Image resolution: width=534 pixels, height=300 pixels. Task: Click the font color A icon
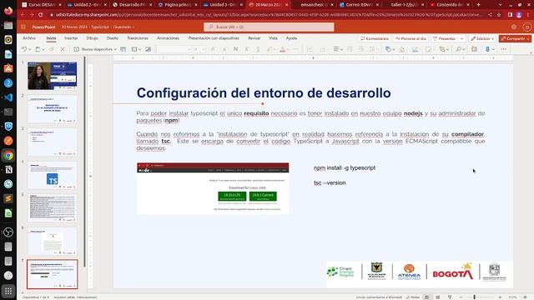(282, 49)
